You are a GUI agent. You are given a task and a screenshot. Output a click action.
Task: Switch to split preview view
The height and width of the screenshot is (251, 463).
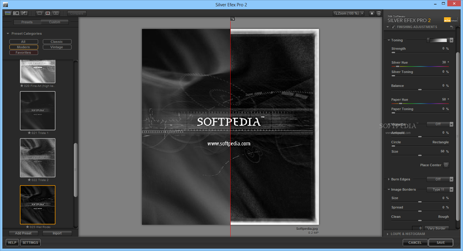tap(48, 13)
